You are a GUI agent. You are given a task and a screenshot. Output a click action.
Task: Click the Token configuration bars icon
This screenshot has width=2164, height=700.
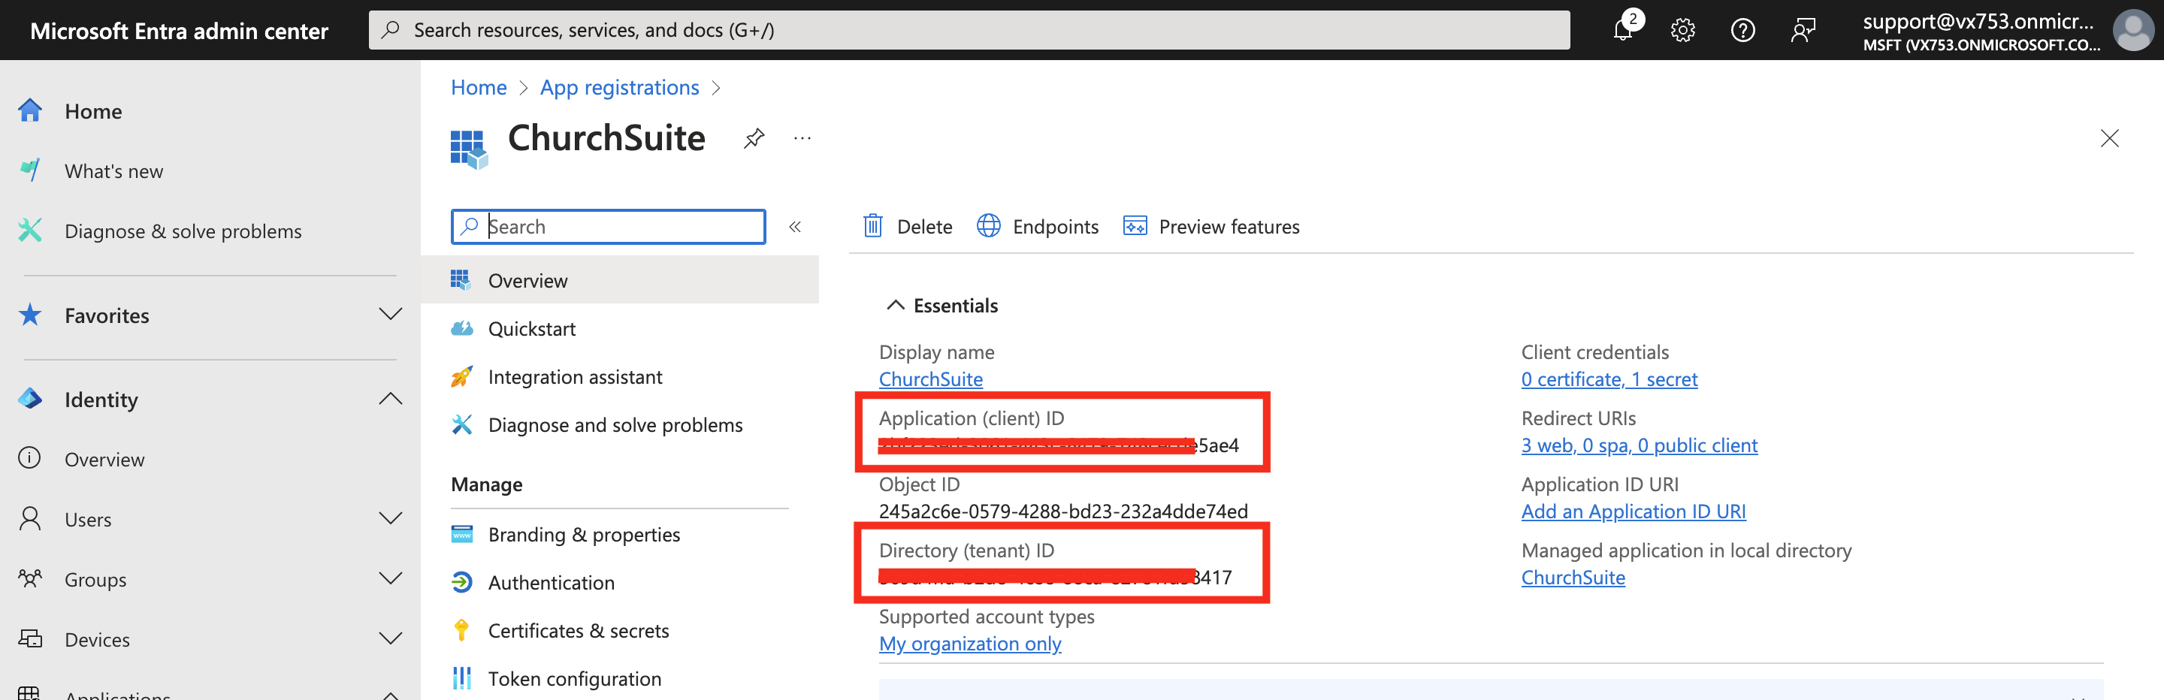coord(462,677)
